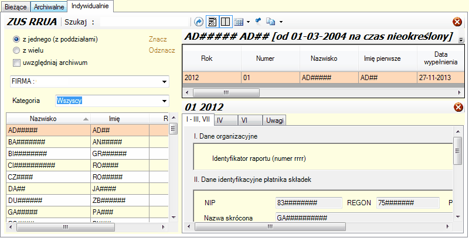The width and height of the screenshot is (469, 238).
Task: Click report table horizontal scrollbar thumb
Action: coord(226,93)
